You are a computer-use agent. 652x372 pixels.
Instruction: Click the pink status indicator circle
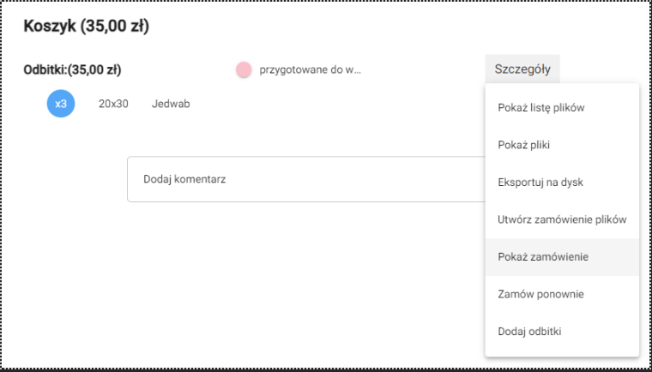pyautogui.click(x=244, y=69)
